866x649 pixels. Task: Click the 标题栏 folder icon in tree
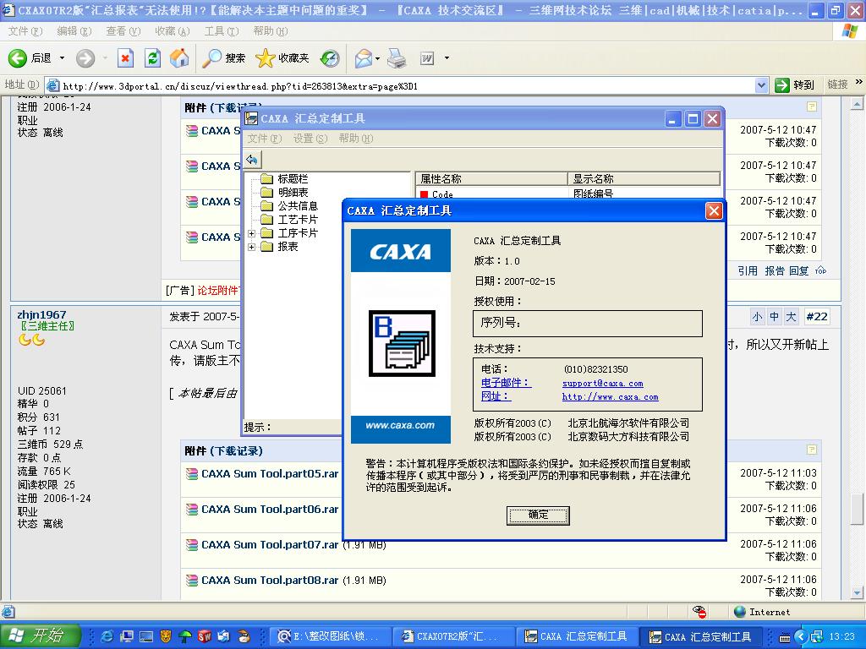tap(266, 178)
